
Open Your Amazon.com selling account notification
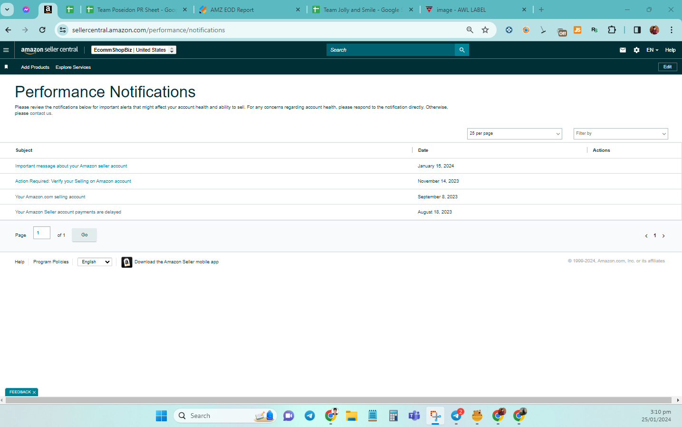pyautogui.click(x=50, y=197)
